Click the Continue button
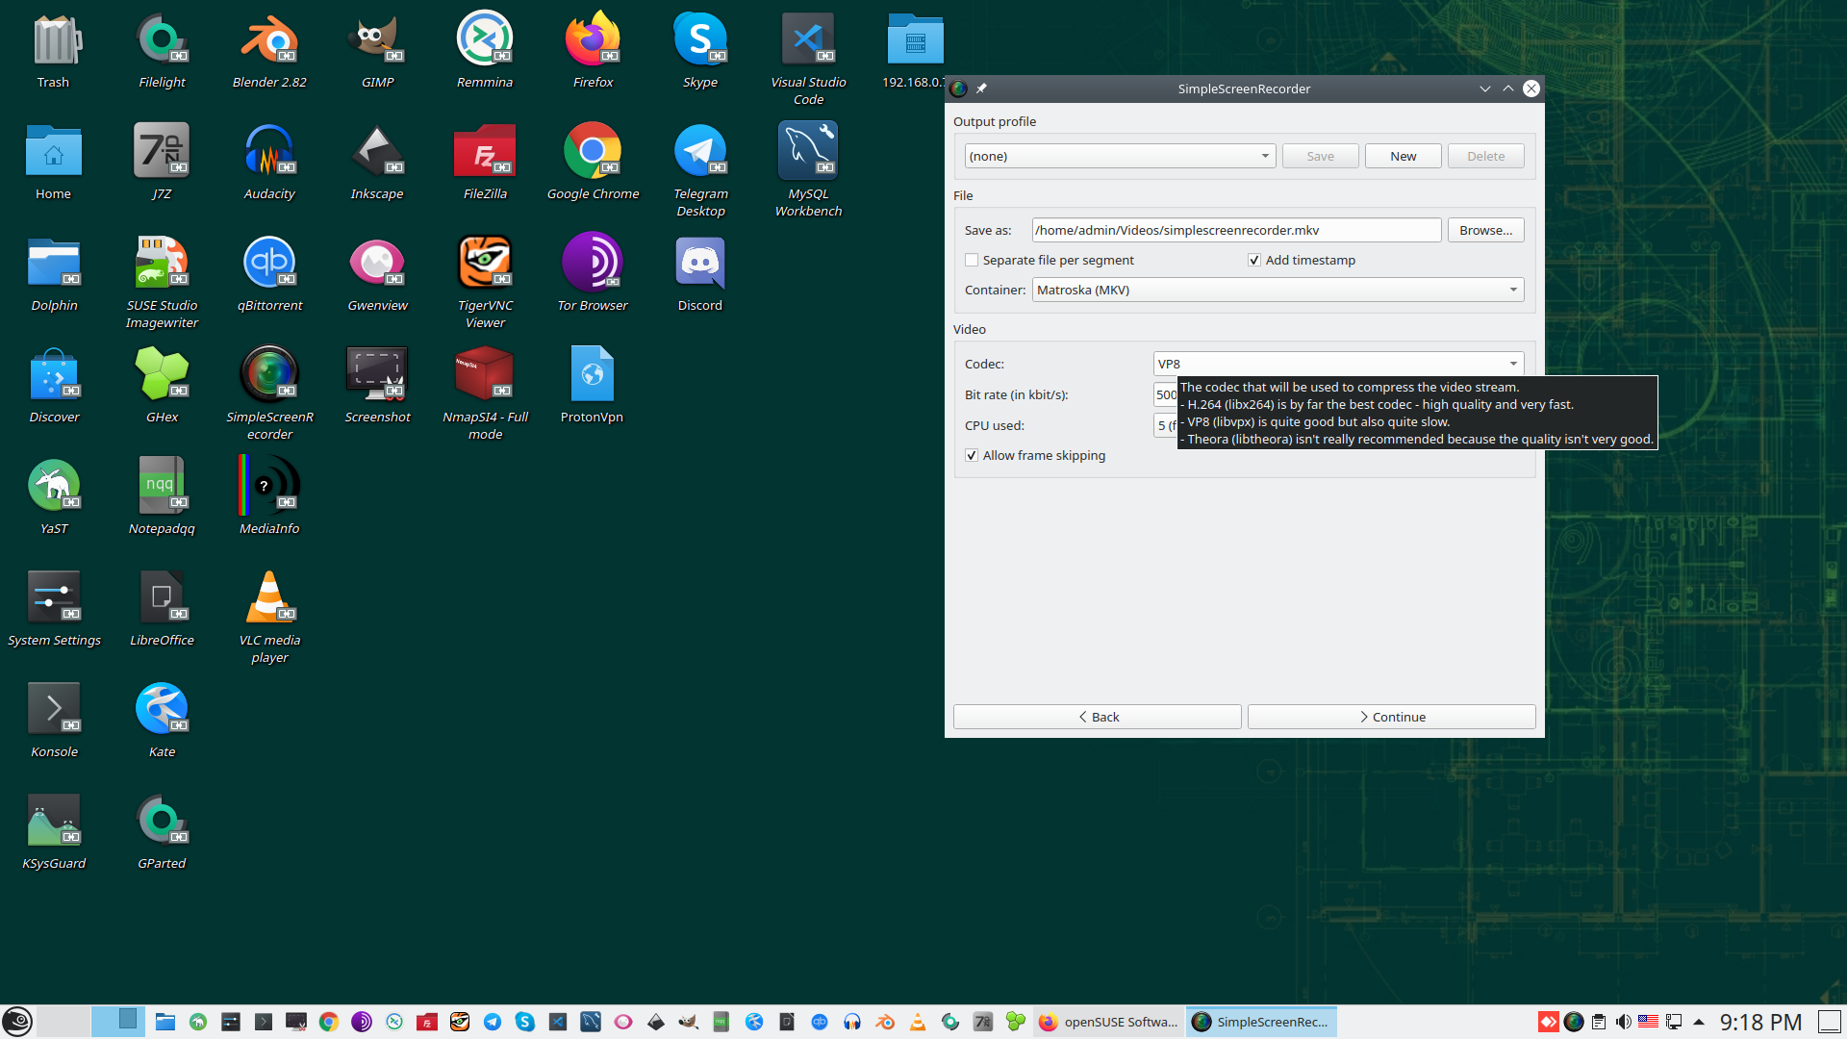 [1391, 718]
